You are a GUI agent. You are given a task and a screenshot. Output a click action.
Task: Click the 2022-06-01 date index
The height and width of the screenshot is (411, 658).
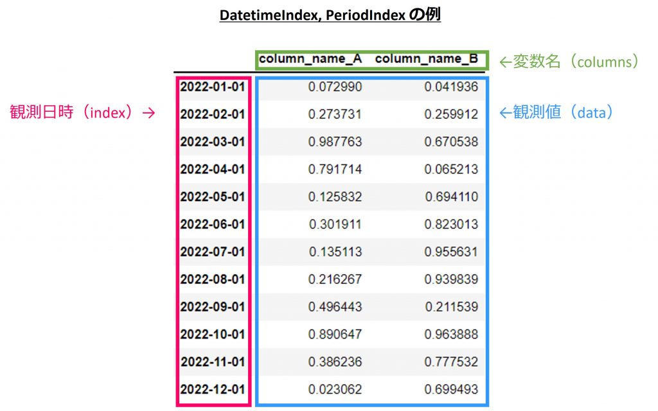[213, 225]
